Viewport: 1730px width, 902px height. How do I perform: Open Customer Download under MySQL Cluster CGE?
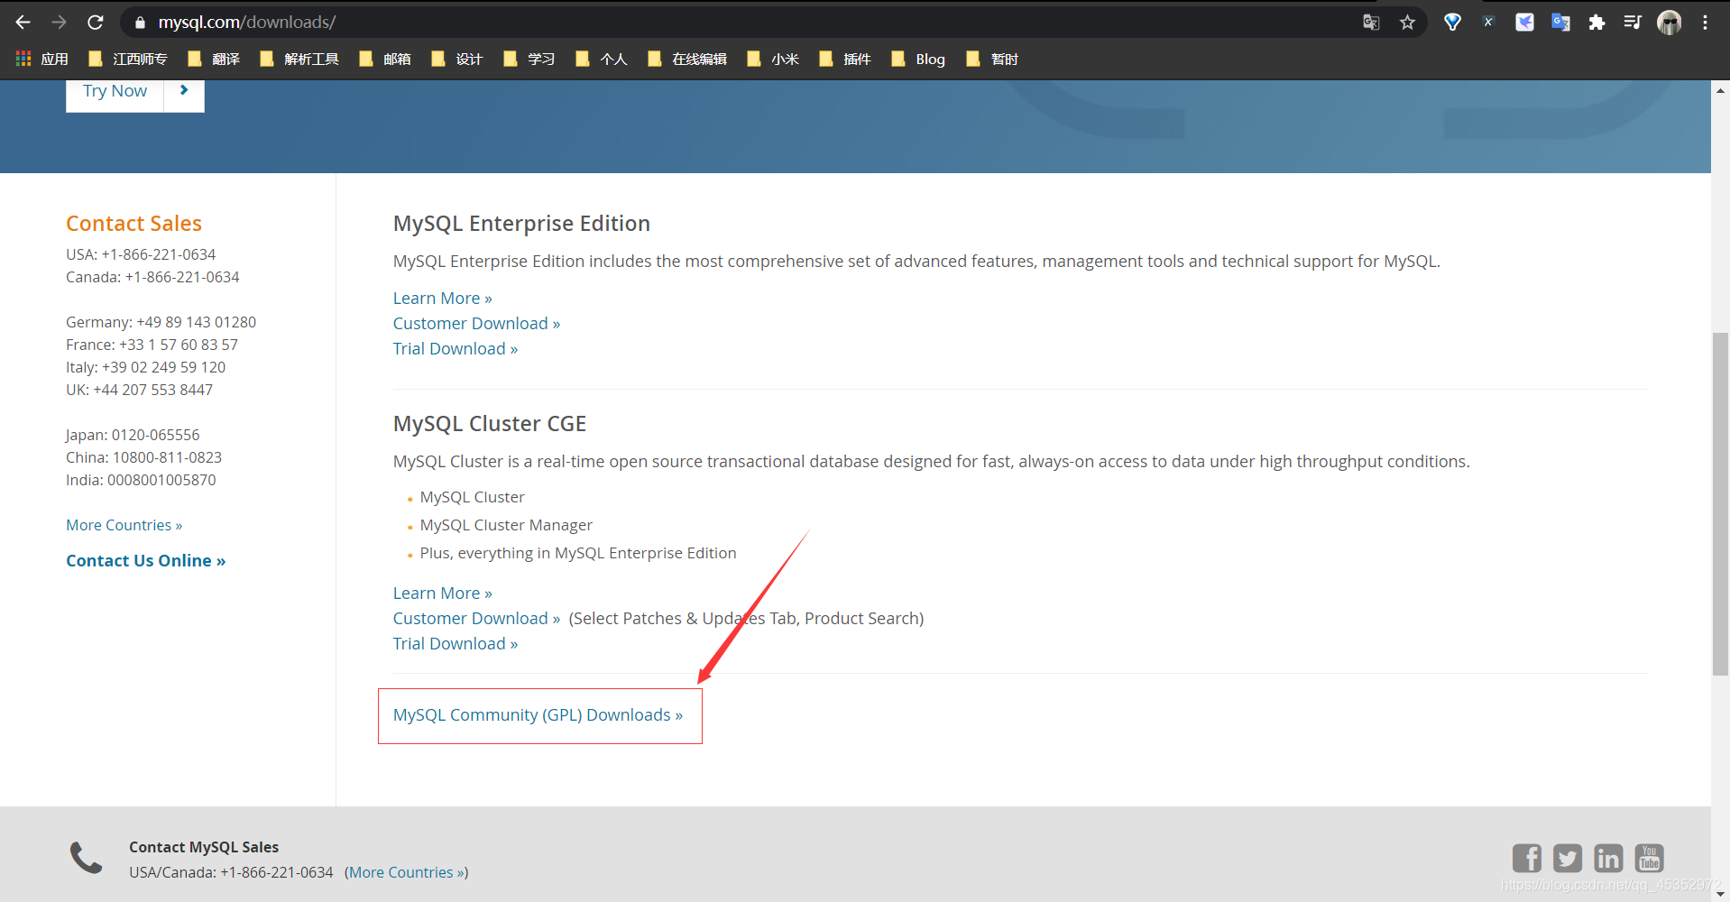[476, 619]
